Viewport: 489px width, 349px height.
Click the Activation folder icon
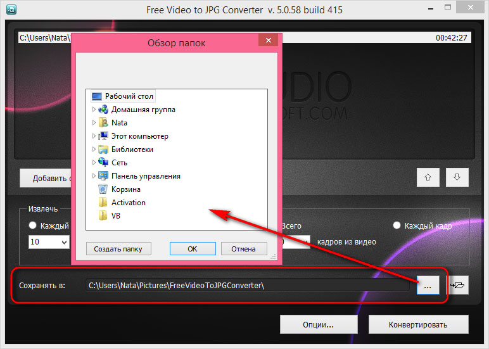click(x=103, y=203)
